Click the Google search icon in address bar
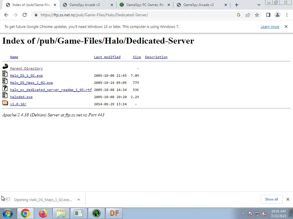 238,15
